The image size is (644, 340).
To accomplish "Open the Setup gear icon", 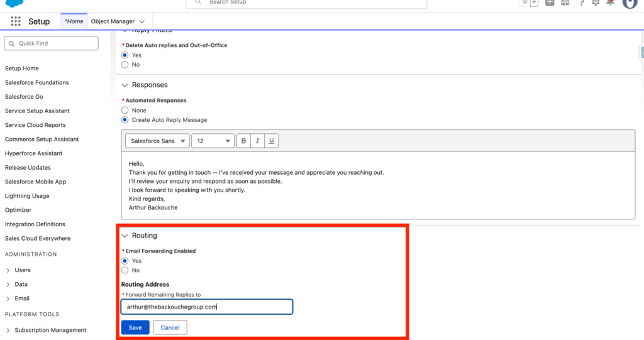I will click(x=596, y=3).
